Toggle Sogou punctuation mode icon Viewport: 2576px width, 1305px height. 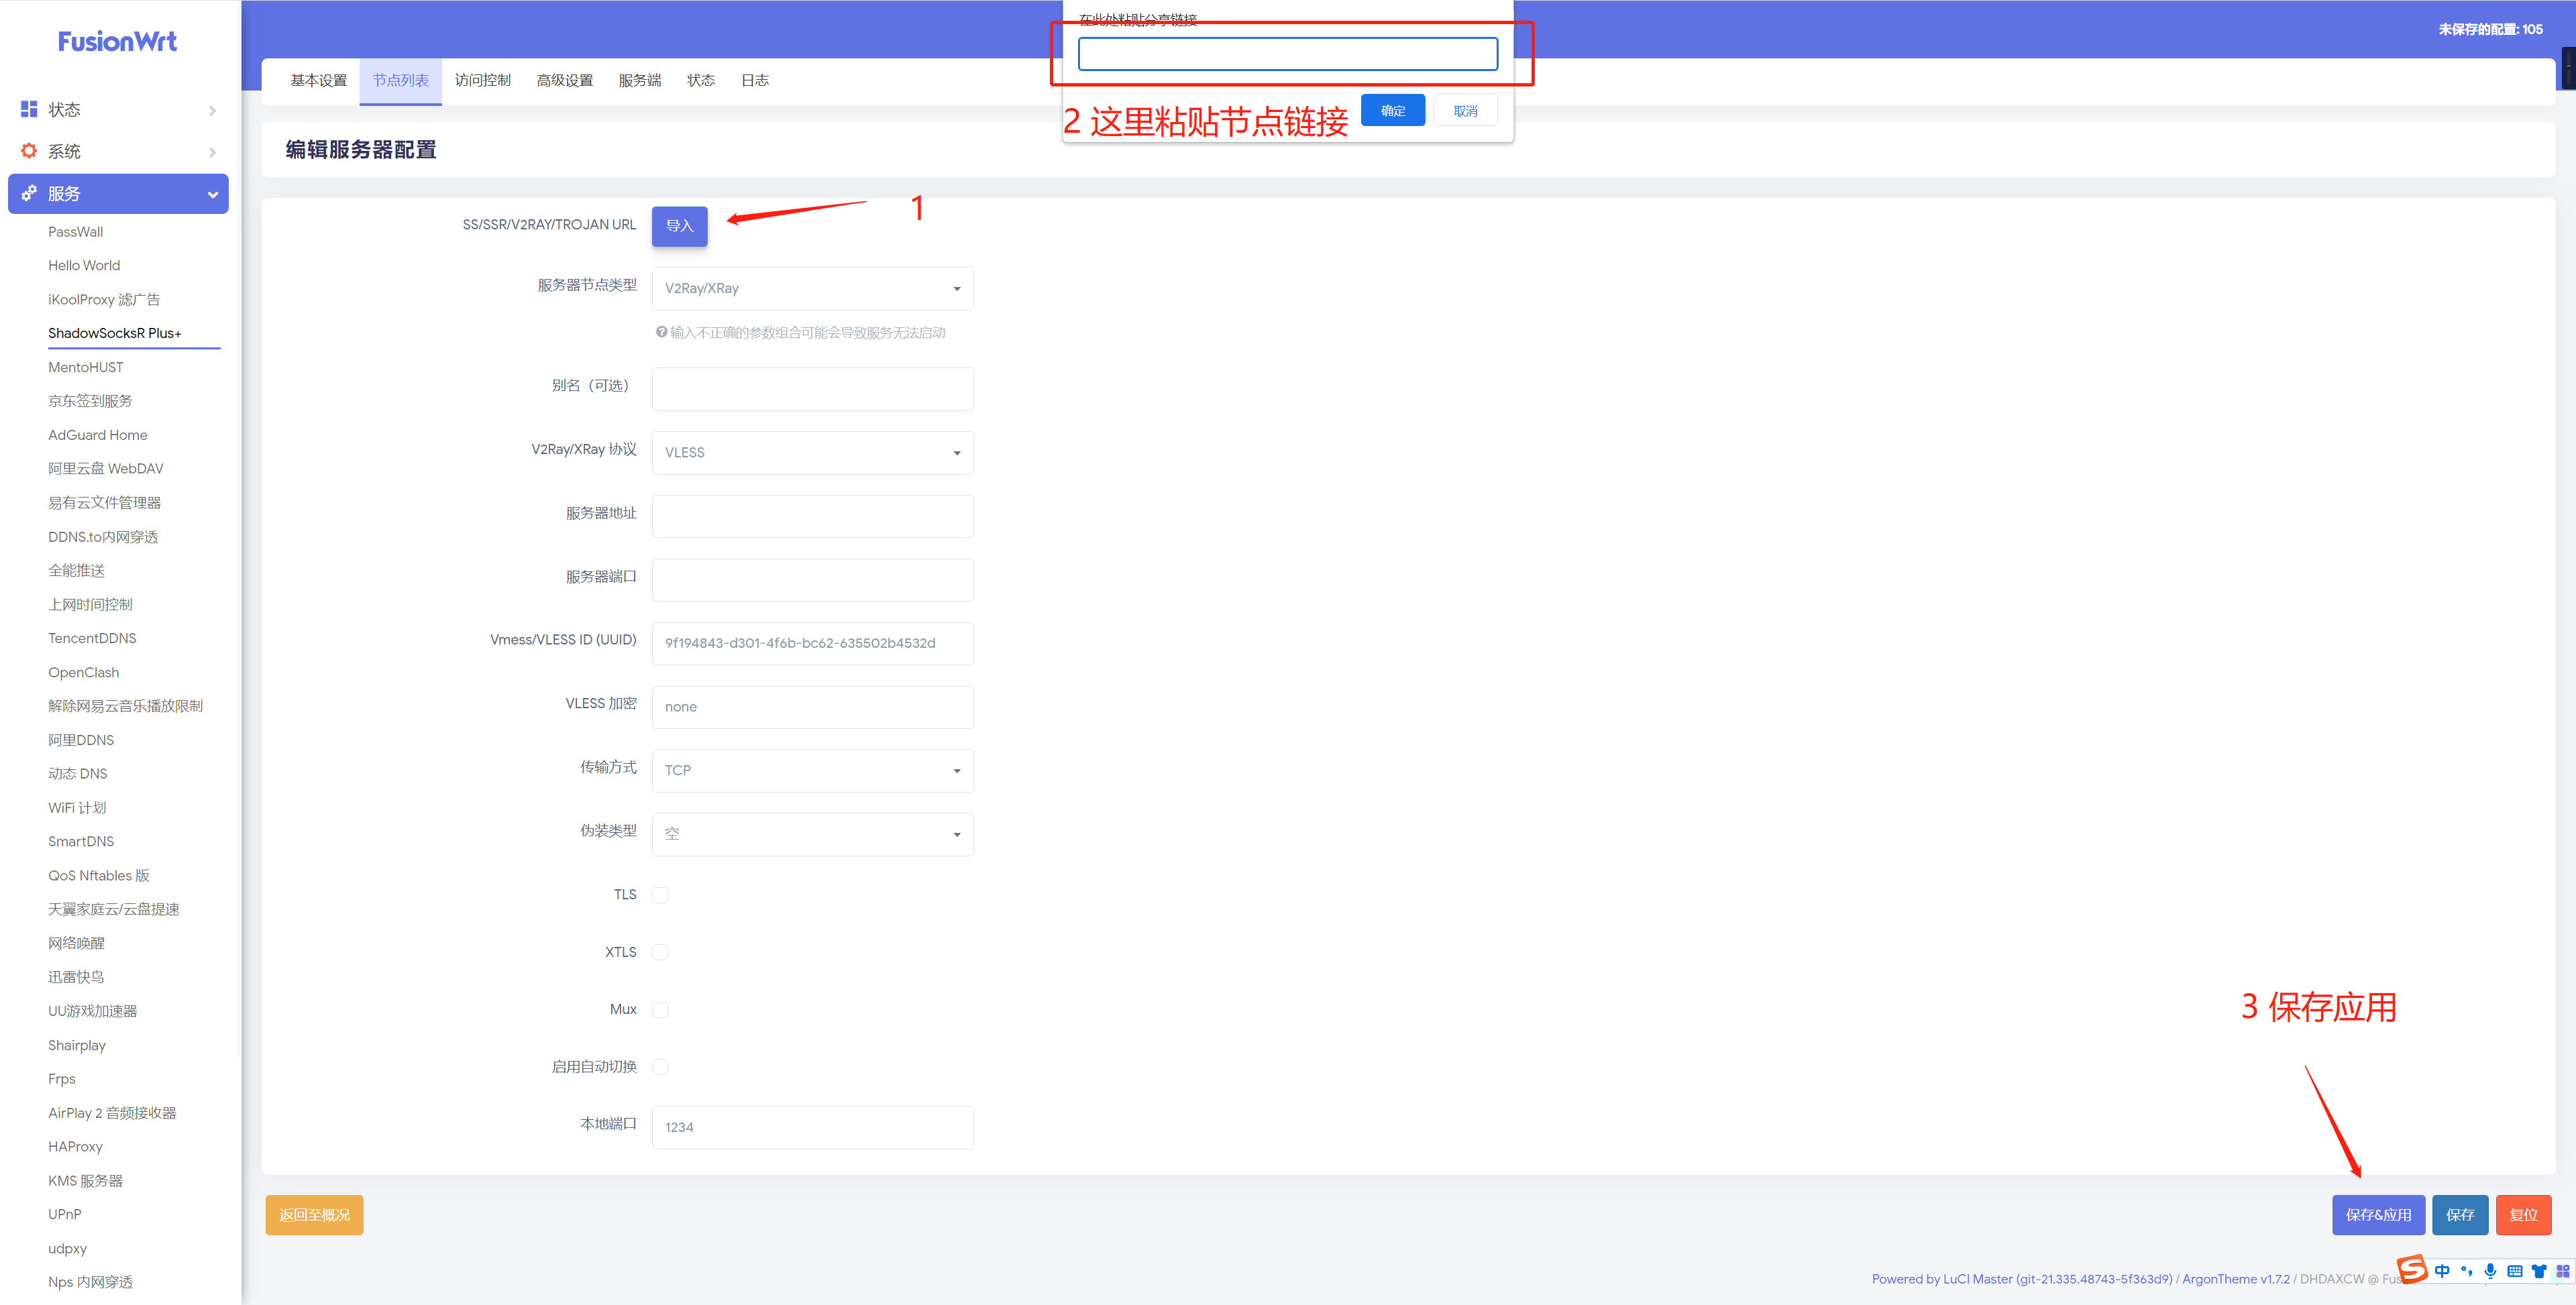point(2466,1271)
